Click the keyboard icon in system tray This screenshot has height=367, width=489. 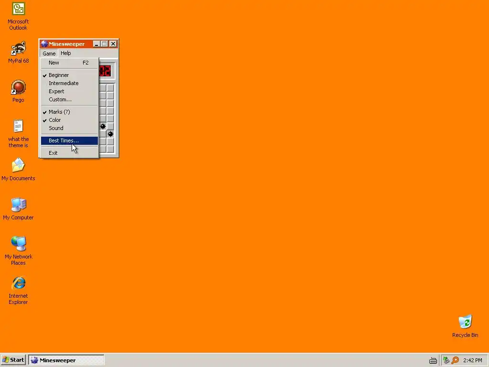(x=433, y=360)
